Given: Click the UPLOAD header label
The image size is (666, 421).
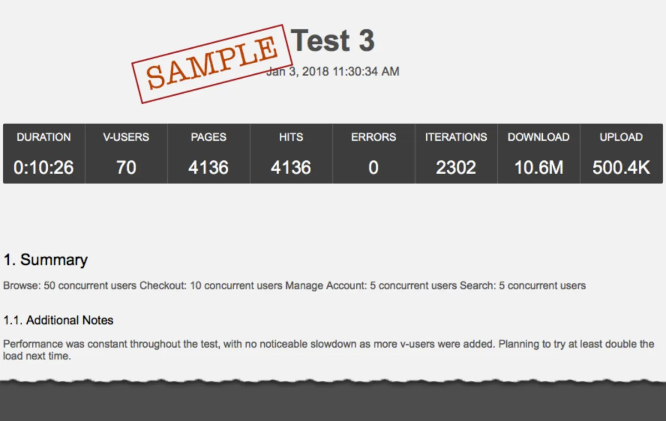Looking at the screenshot, I should pos(621,137).
